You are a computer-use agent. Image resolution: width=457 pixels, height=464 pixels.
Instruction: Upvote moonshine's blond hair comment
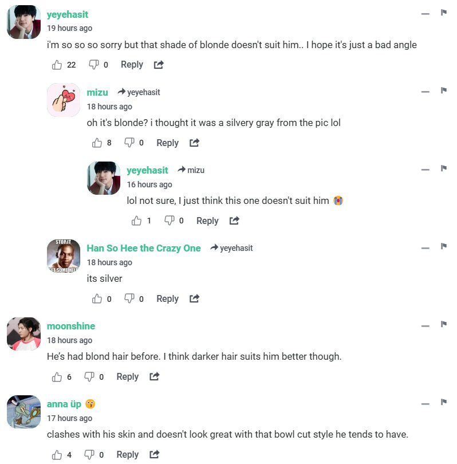(57, 376)
